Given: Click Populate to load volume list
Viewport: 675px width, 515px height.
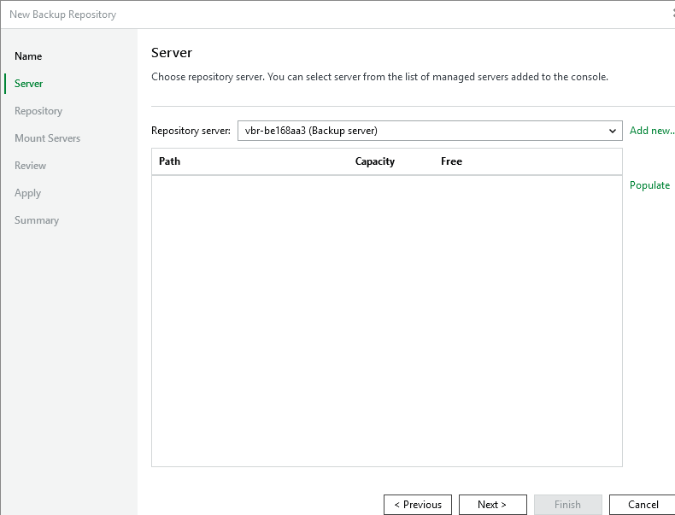Looking at the screenshot, I should coord(649,185).
